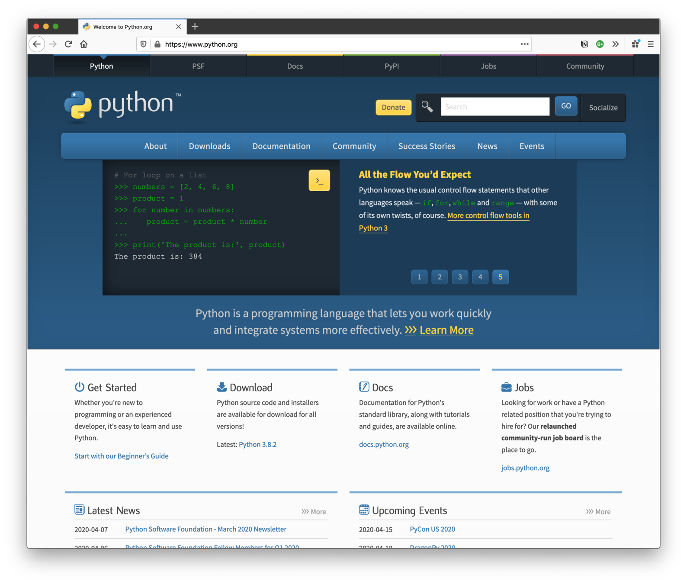Open the PyPI top navigation tab

click(392, 66)
